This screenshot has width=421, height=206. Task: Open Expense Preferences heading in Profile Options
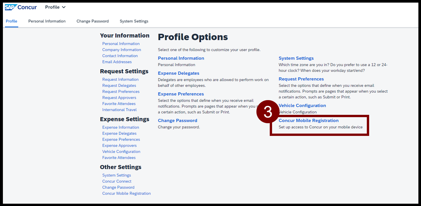(x=181, y=94)
